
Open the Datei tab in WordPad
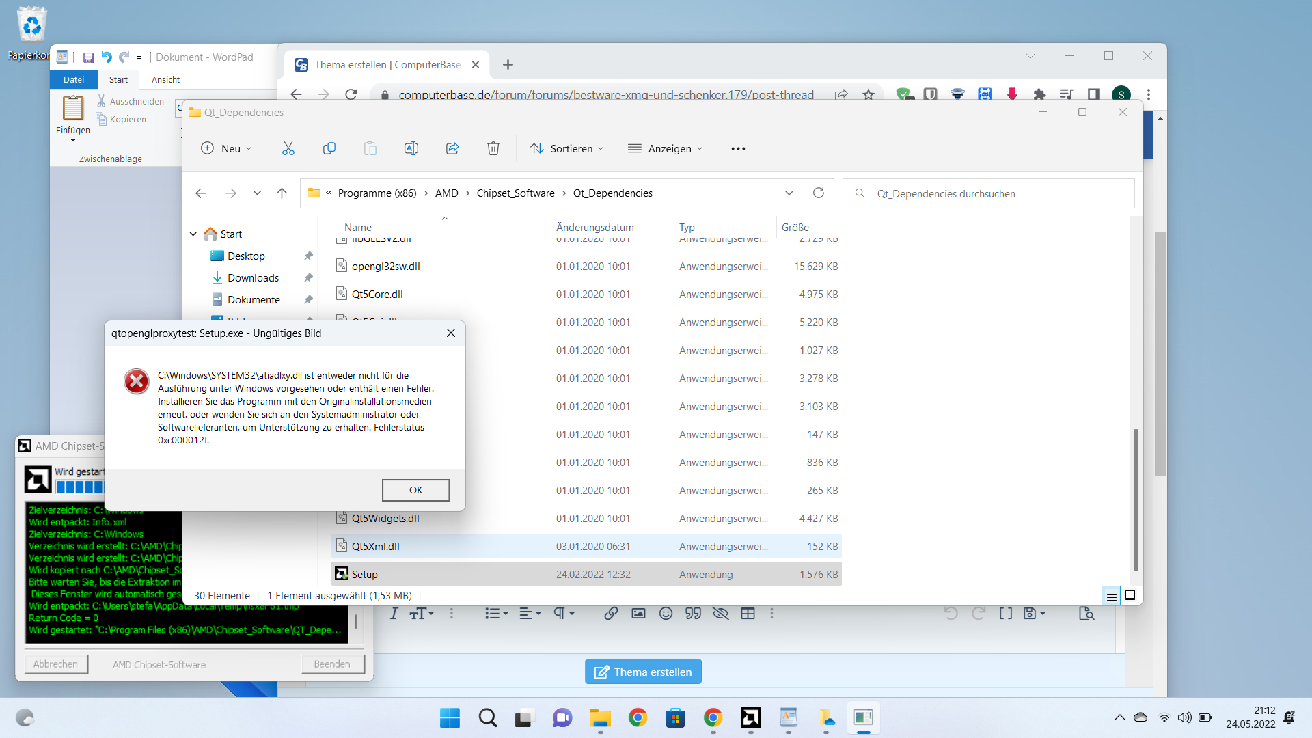click(x=74, y=79)
